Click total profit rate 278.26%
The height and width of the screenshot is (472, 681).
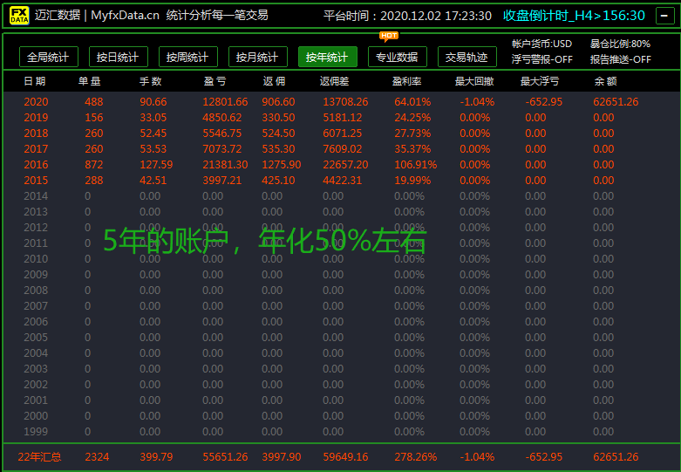[416, 457]
